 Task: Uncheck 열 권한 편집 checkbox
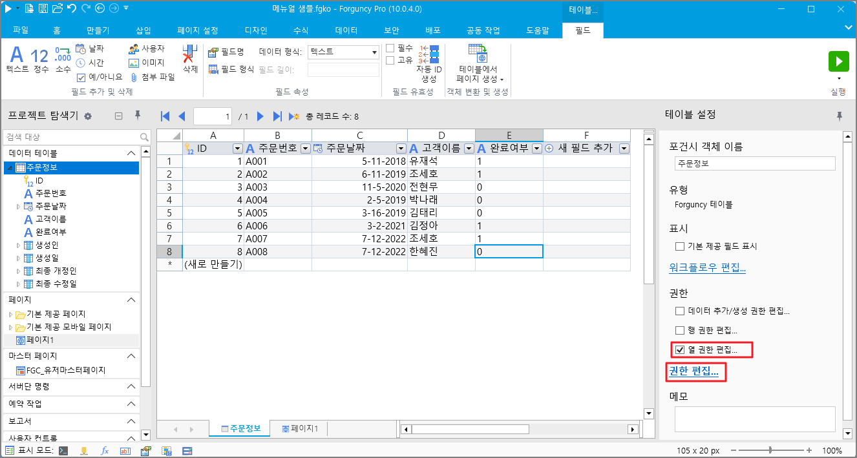click(x=680, y=350)
